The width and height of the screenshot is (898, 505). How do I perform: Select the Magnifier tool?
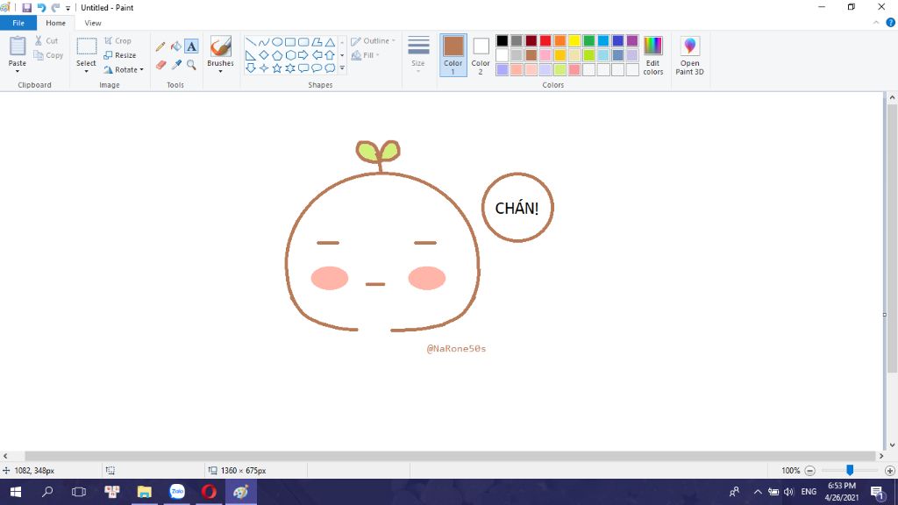(191, 65)
